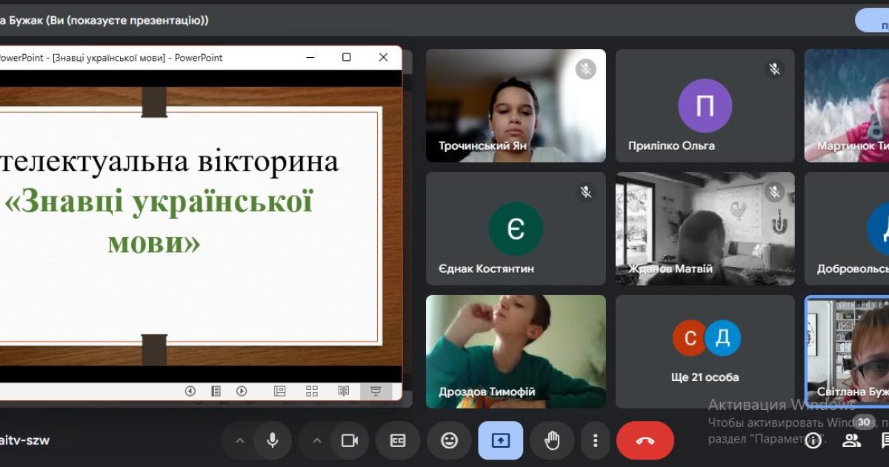889x467 pixels.
Task: Go to previous slide in PowerPoint
Action: click(x=190, y=391)
